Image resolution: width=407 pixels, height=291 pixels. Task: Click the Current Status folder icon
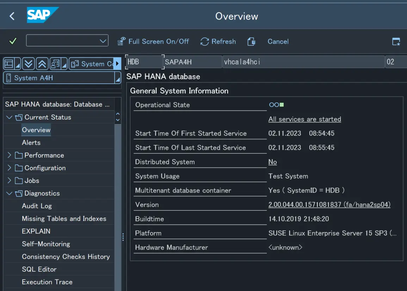pos(19,118)
